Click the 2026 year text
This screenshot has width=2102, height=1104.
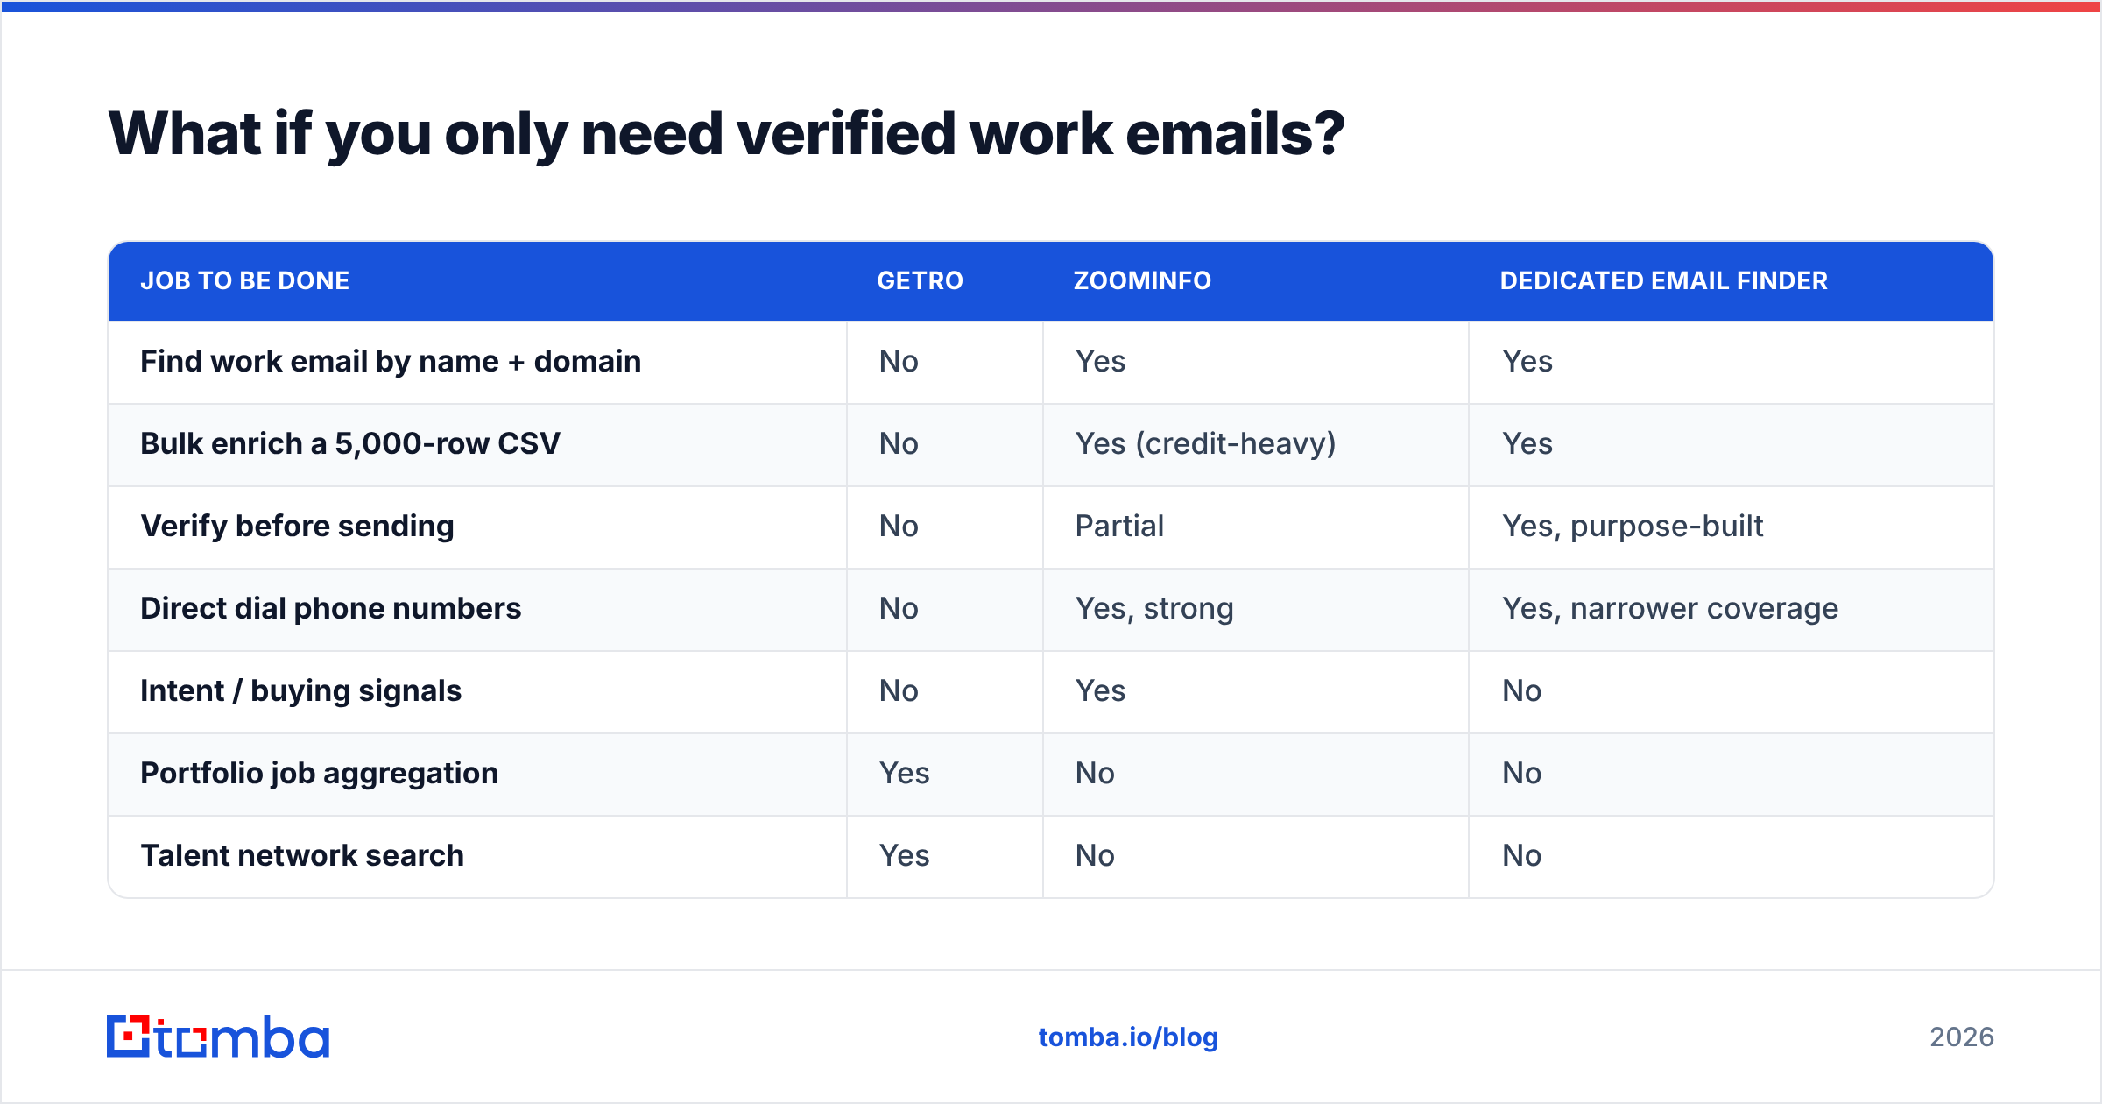click(x=1962, y=1037)
